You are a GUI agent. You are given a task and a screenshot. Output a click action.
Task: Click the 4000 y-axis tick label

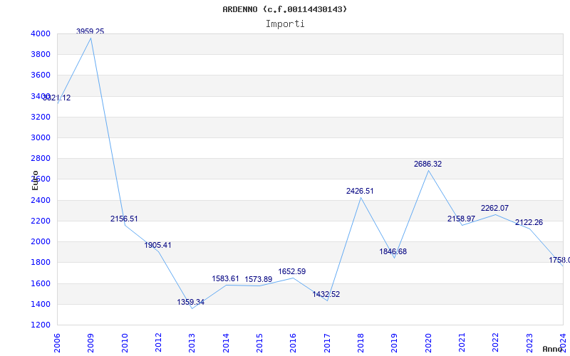point(41,33)
